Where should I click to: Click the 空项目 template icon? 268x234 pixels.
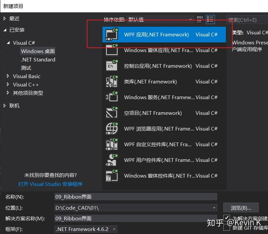coord(112,113)
